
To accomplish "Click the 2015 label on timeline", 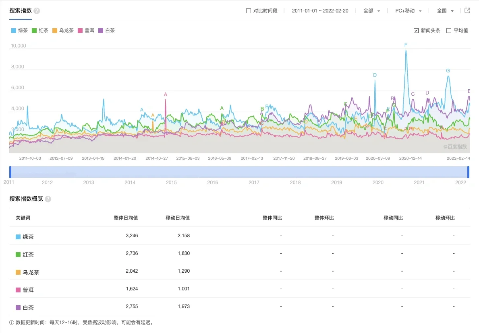I will point(171,182).
